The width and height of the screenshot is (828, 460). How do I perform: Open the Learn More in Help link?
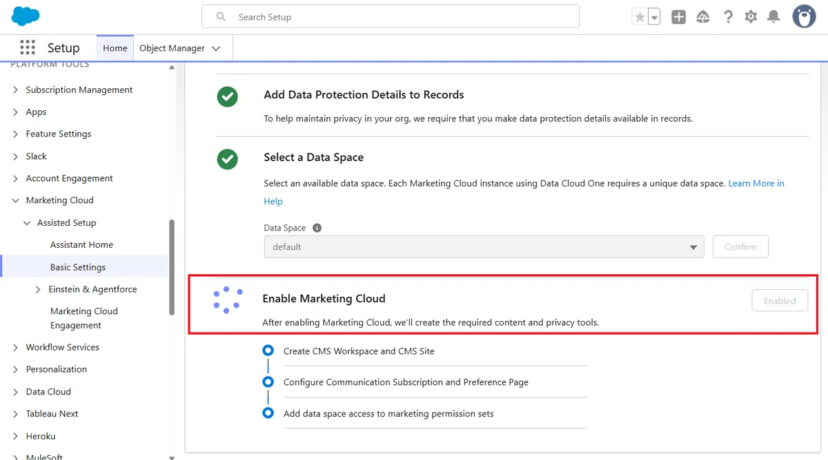pyautogui.click(x=756, y=184)
